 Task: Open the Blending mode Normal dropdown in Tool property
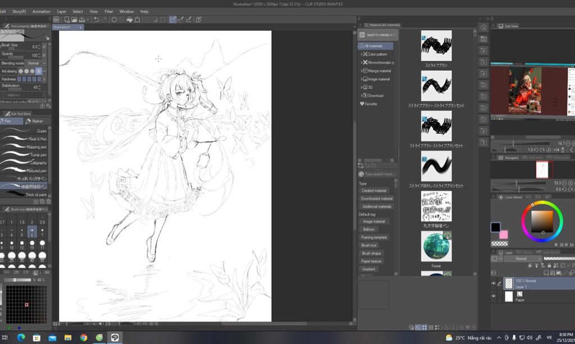coord(36,63)
